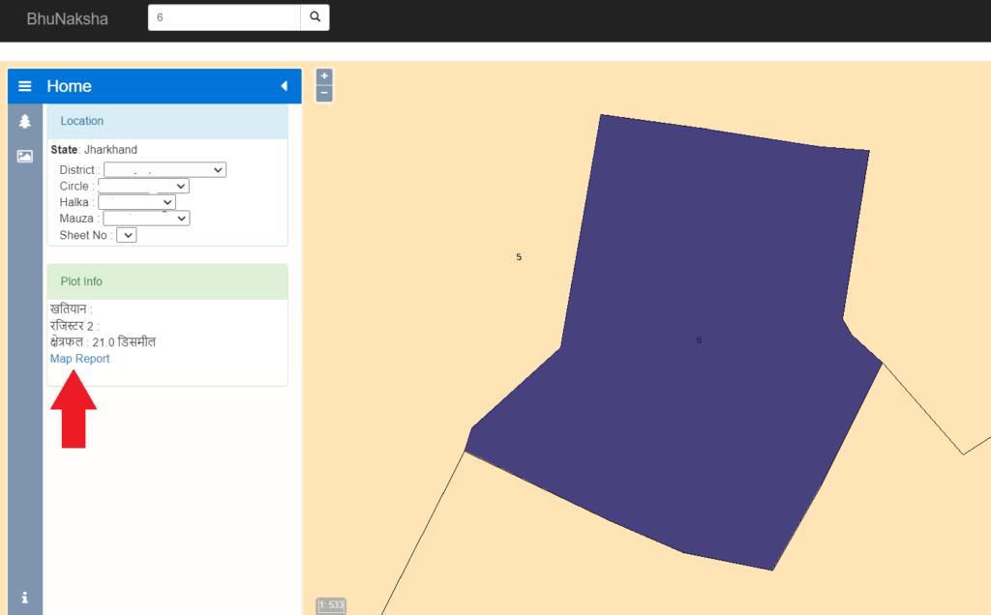Open the Sheet No dropdown
The width and height of the screenshot is (991, 615).
pyautogui.click(x=127, y=235)
